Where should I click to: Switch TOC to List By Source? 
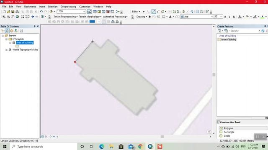7,31
